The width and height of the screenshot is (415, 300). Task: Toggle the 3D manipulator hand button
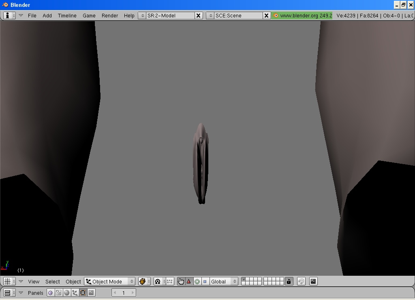[181, 281]
